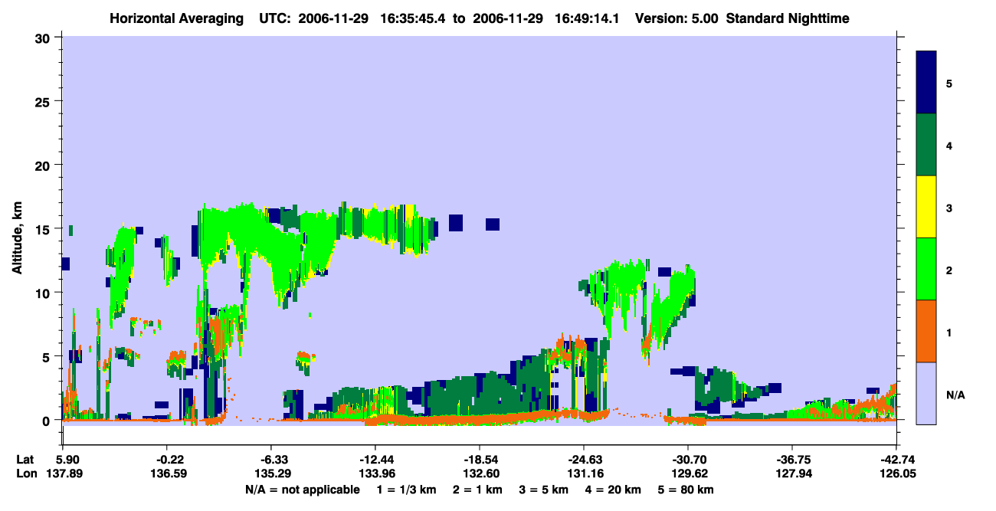Click '2 = 1 km' in the key
This screenshot has width=996, height=511.
pyautogui.click(x=478, y=490)
